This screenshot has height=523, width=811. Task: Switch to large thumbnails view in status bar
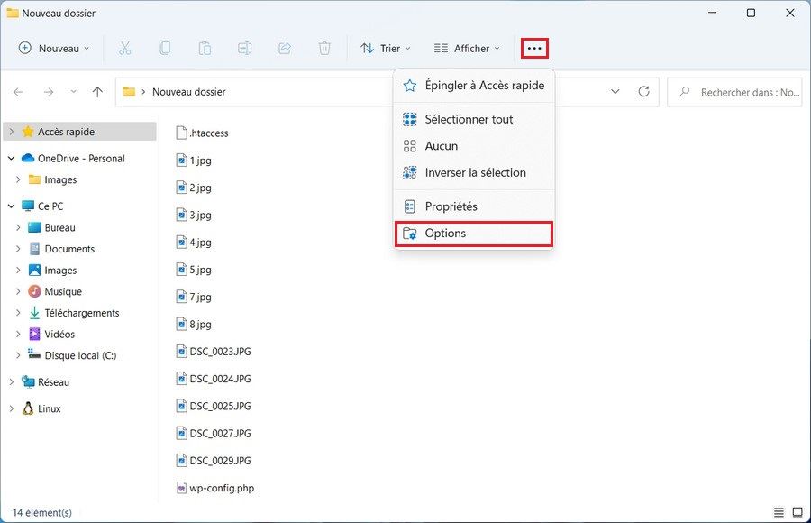coord(798,512)
